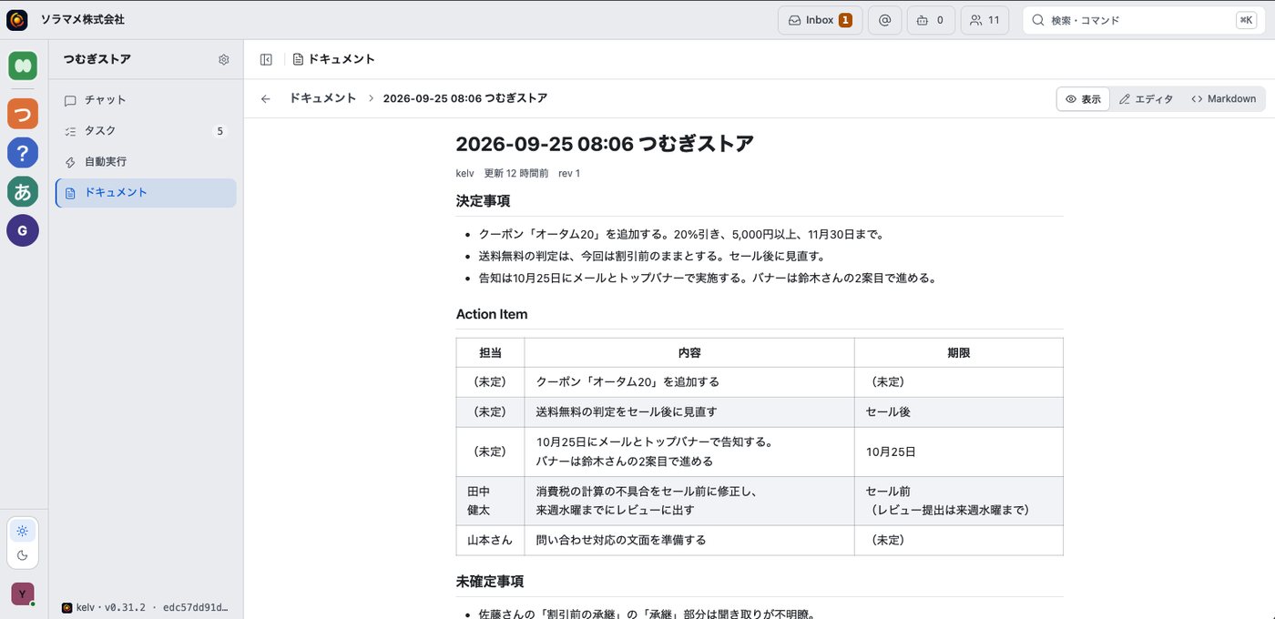Open the members list showing 11
Viewport: 1275px width, 619px height.
pos(984,20)
